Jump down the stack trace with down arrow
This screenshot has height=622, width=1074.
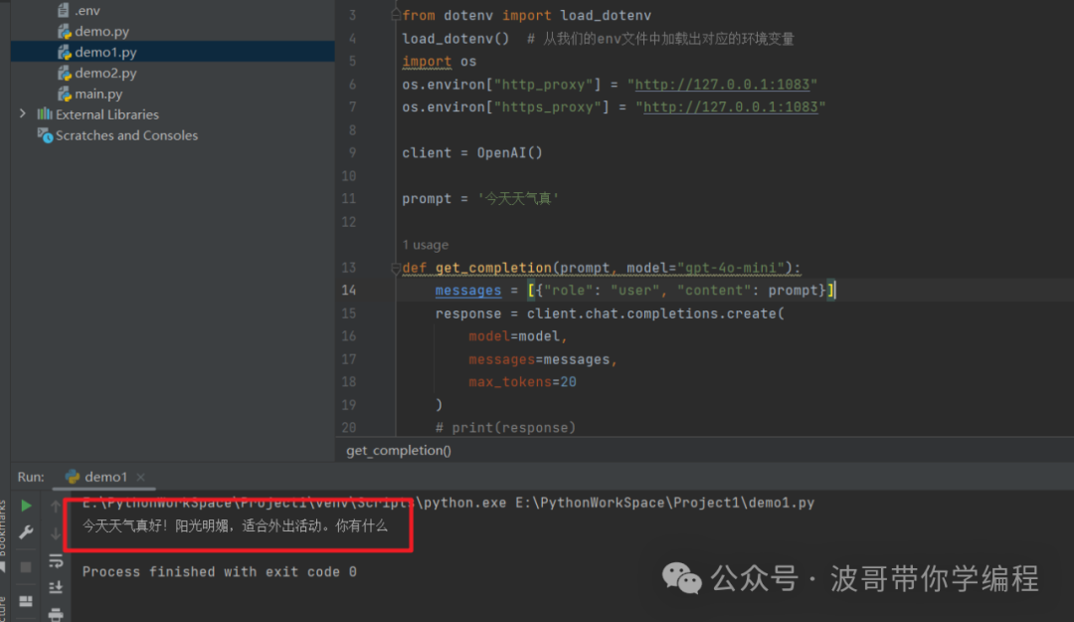tap(56, 533)
